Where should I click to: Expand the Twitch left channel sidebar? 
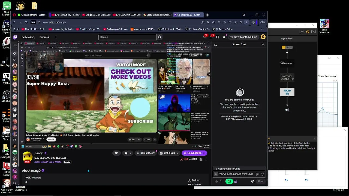pos(15,45)
